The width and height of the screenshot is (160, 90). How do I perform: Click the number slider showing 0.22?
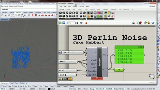coord(68,62)
